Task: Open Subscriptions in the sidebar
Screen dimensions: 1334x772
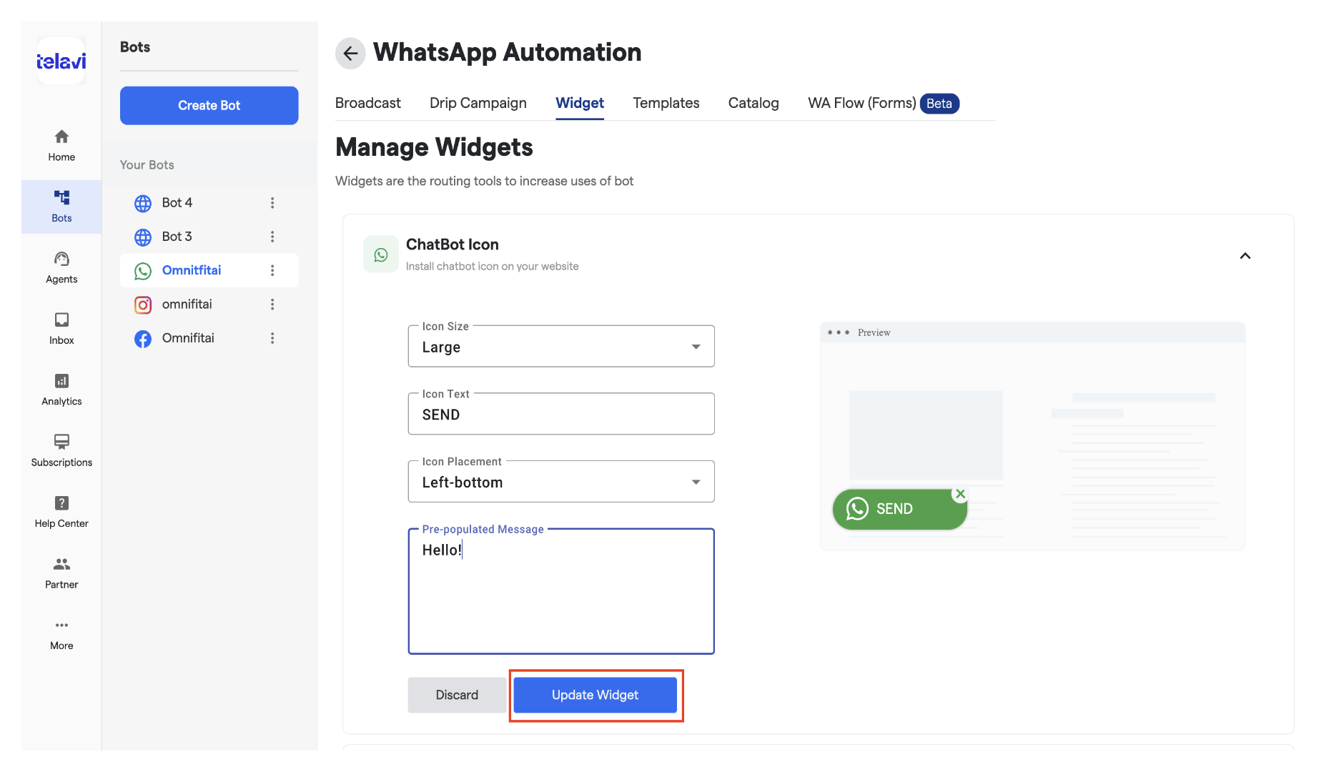Action: [x=61, y=451]
